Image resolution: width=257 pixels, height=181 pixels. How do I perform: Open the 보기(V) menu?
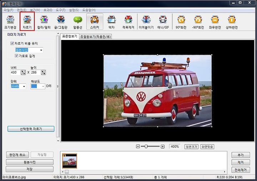[35, 10]
